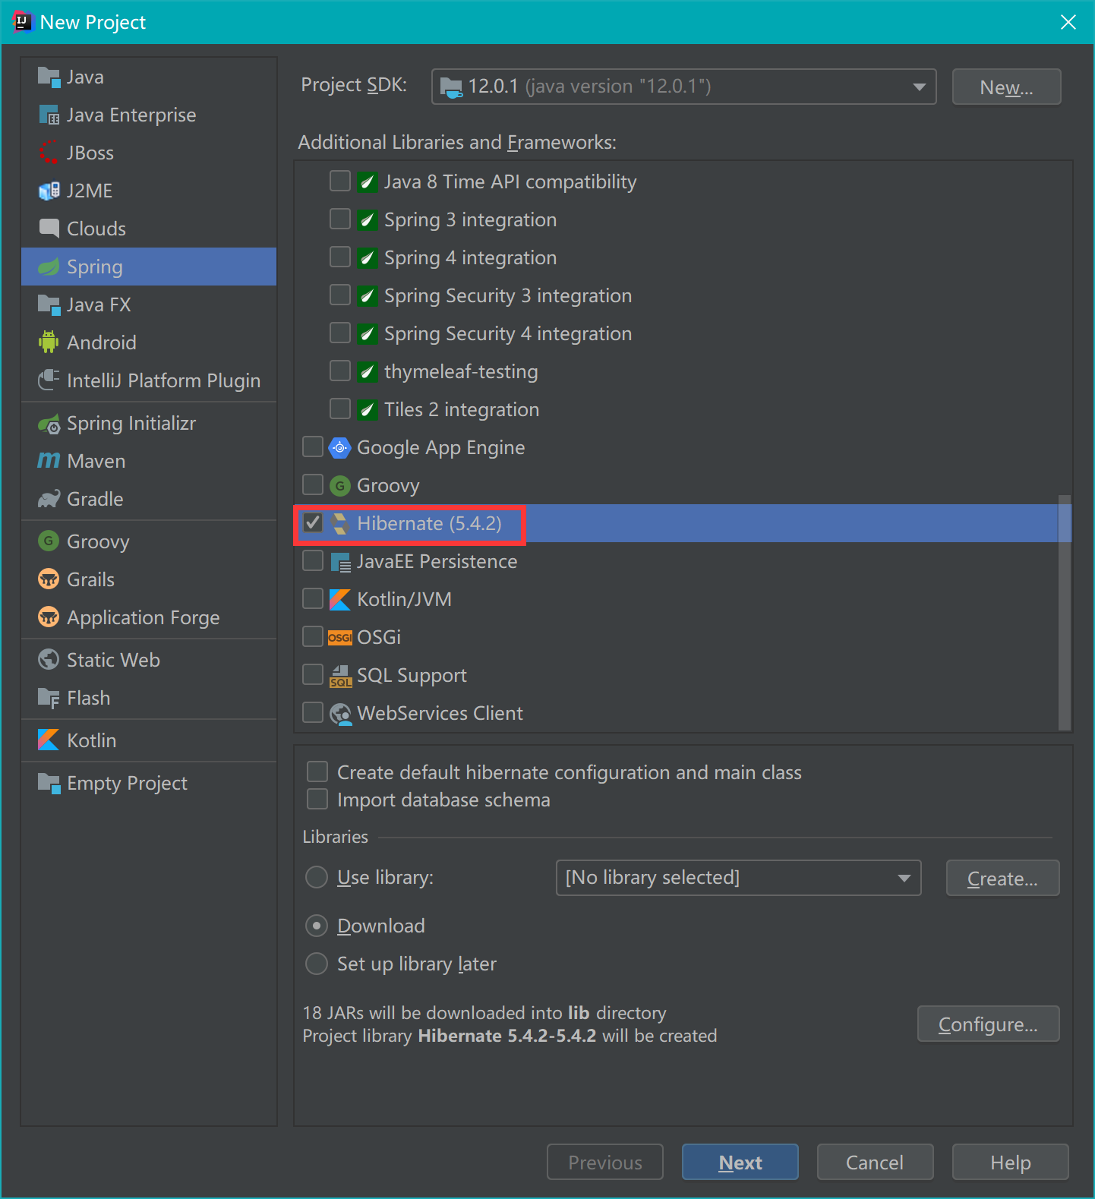Click the WebServices Client icon

[340, 713]
